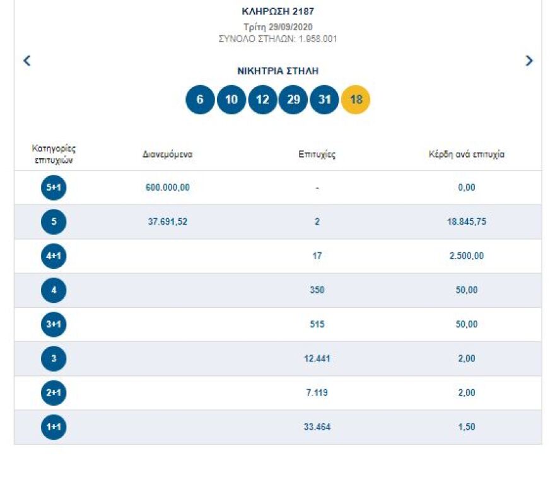Screen dimensions: 555x477
Task: Select the 5 category badge
Action: 54,221
